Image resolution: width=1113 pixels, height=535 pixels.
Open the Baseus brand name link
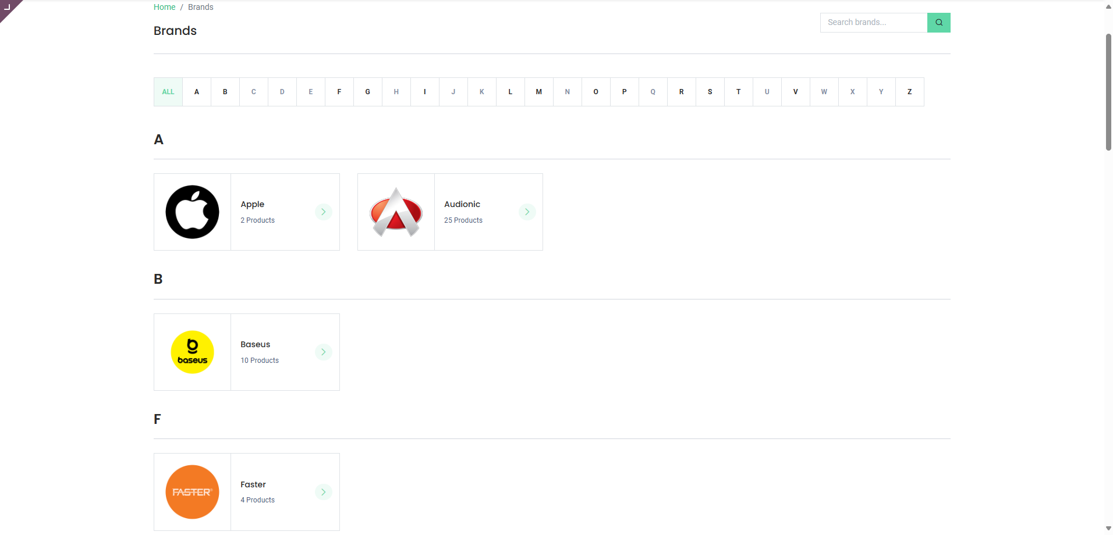pyautogui.click(x=255, y=344)
